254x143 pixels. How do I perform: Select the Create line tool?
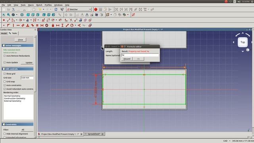click(x=8, y=20)
